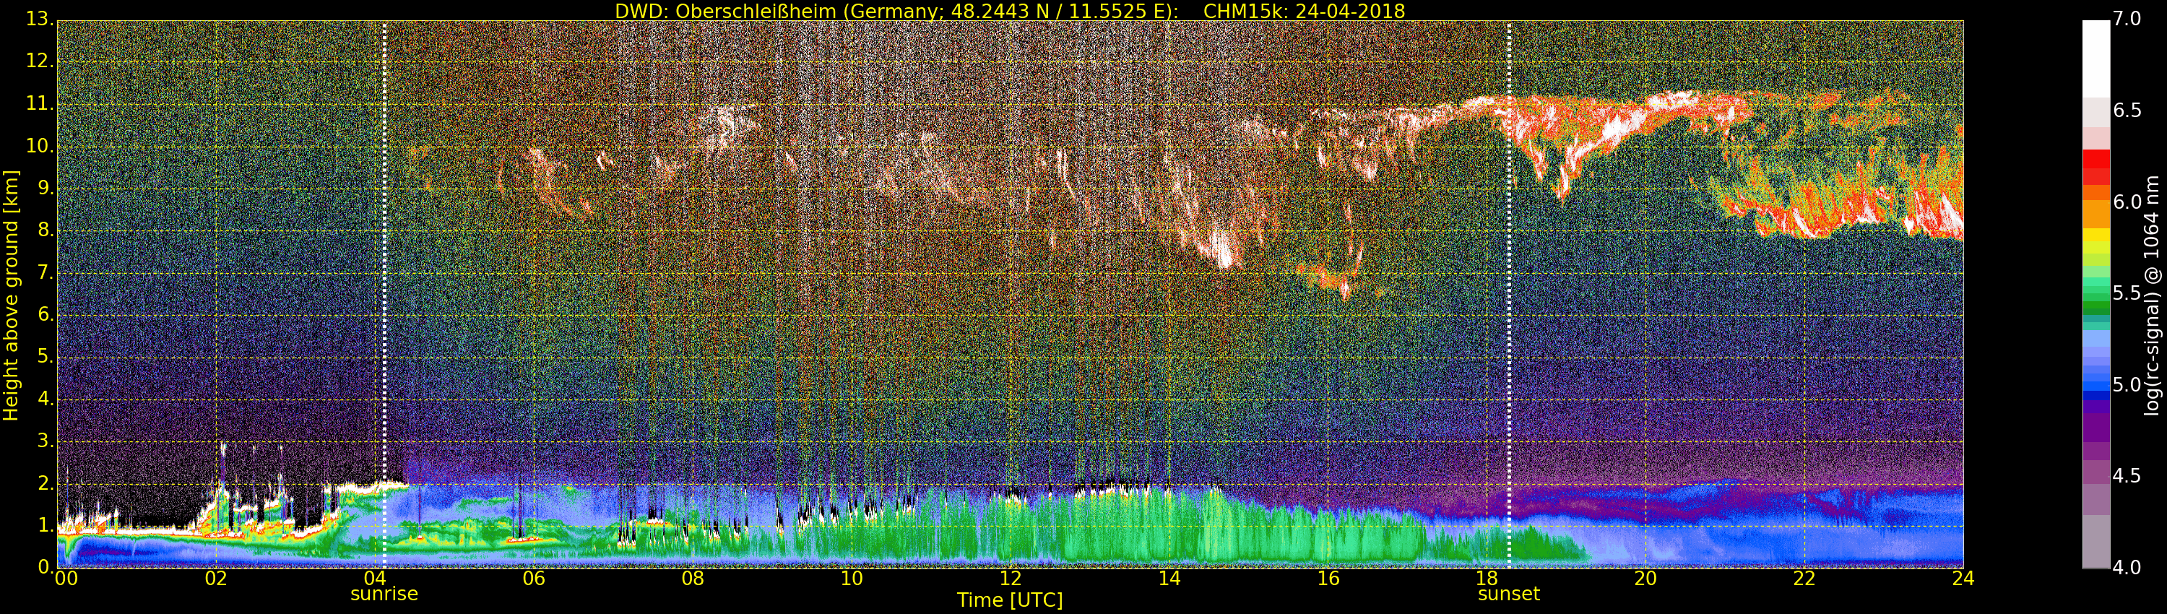This screenshot has width=2167, height=614.
Task: Click the '4.' height tick label
Action: click(46, 398)
